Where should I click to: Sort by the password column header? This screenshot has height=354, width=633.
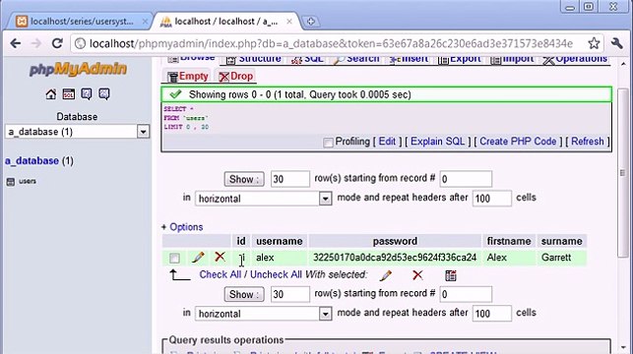tap(395, 241)
